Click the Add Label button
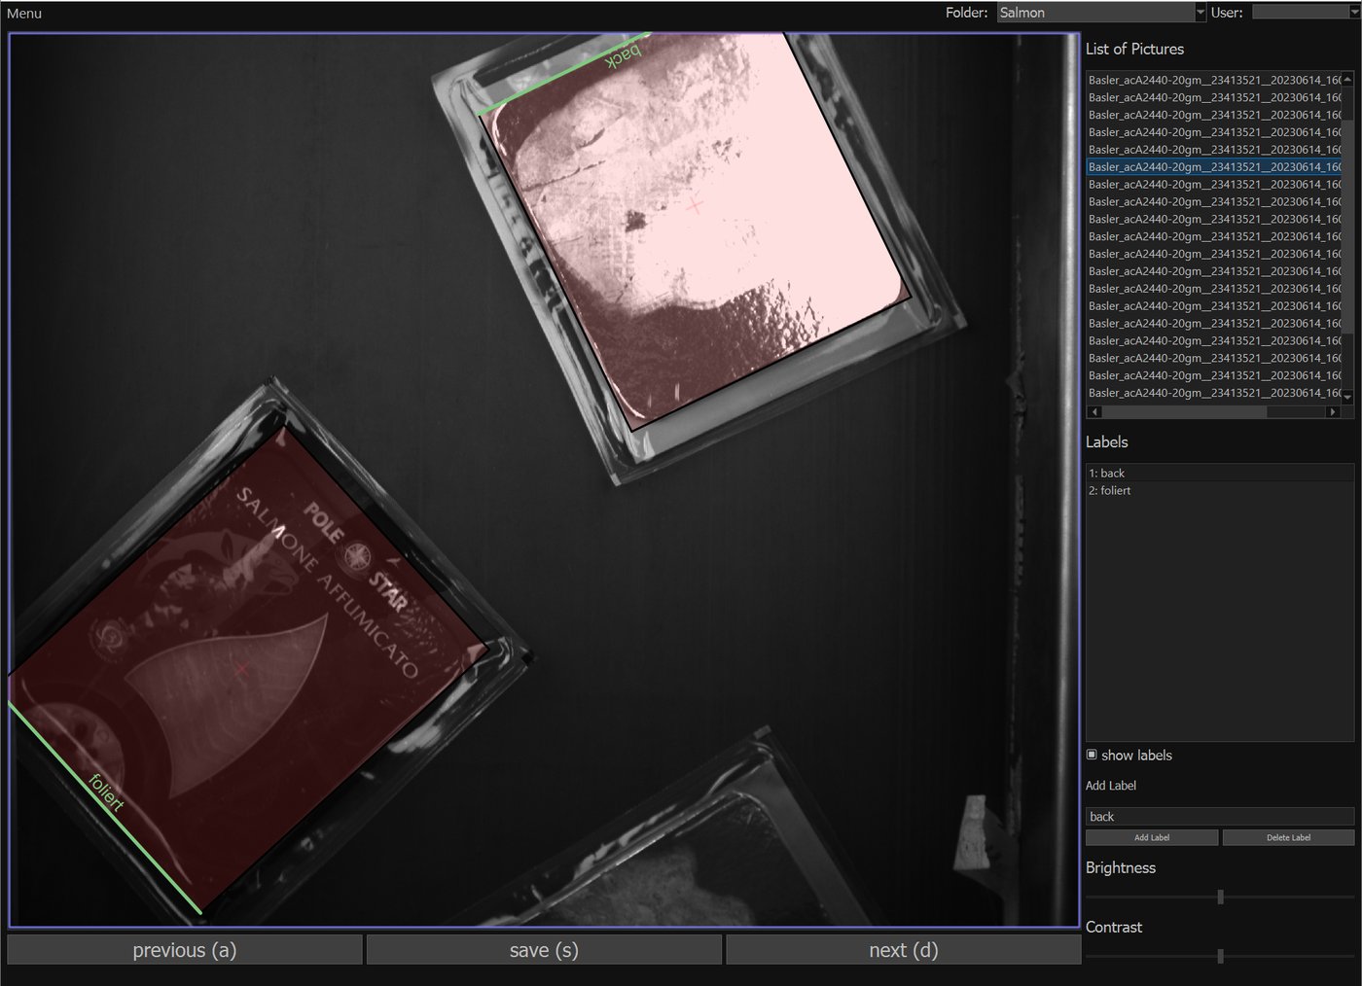 [x=1152, y=837]
